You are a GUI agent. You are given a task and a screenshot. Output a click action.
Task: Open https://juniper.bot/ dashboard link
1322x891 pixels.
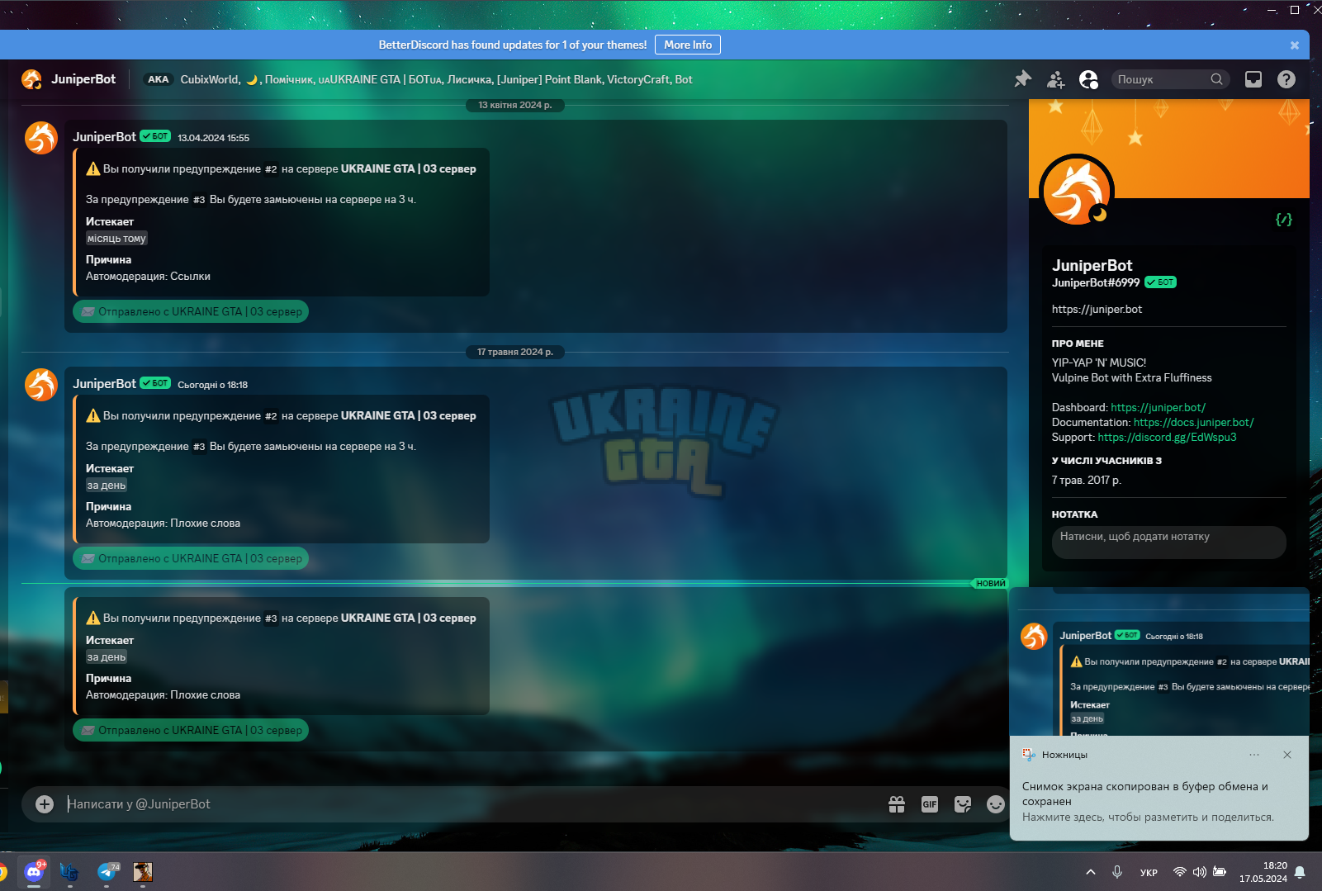click(x=1158, y=407)
